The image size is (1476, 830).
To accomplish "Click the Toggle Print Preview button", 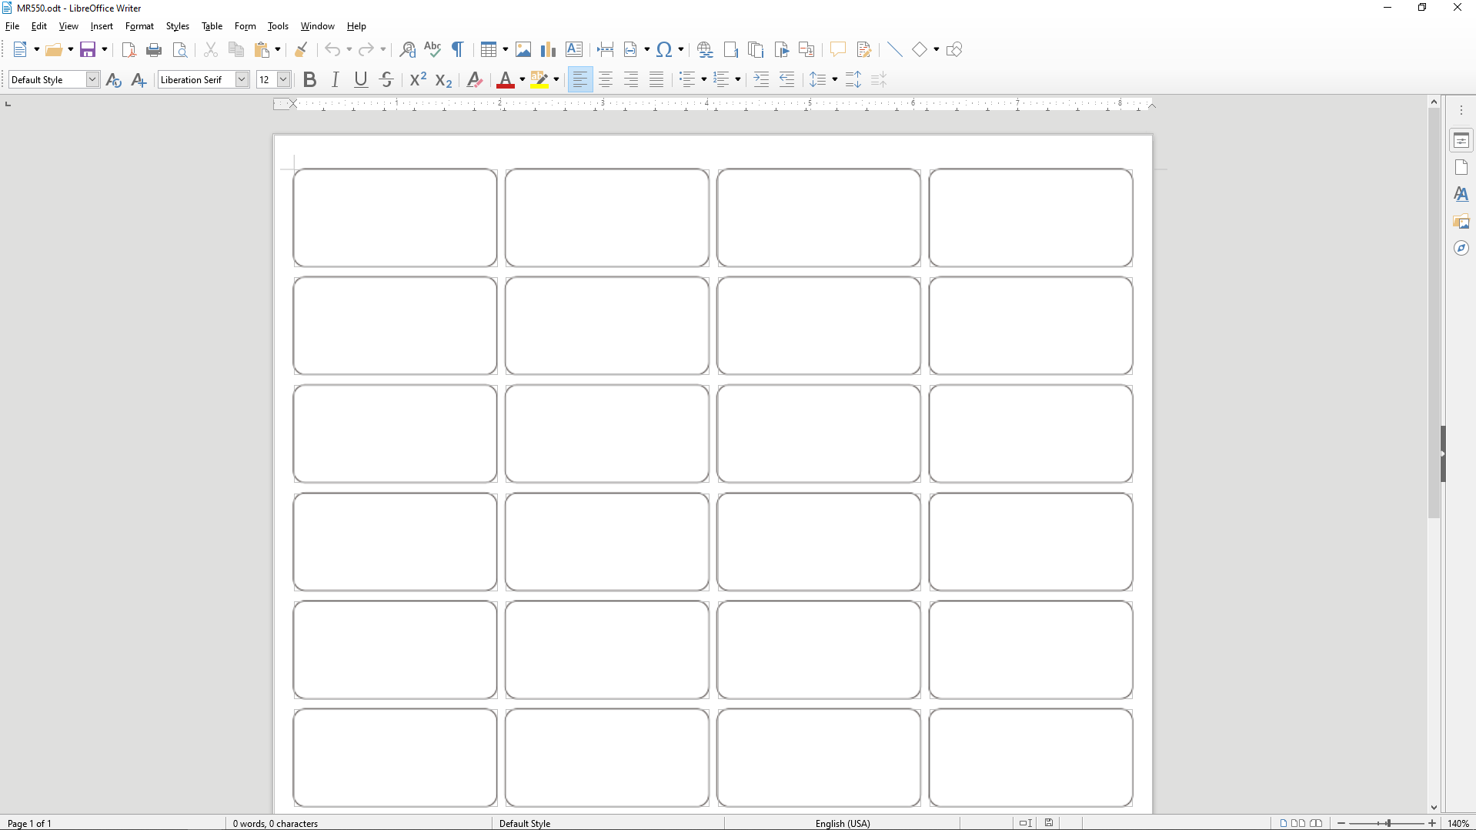I will pyautogui.click(x=180, y=49).
